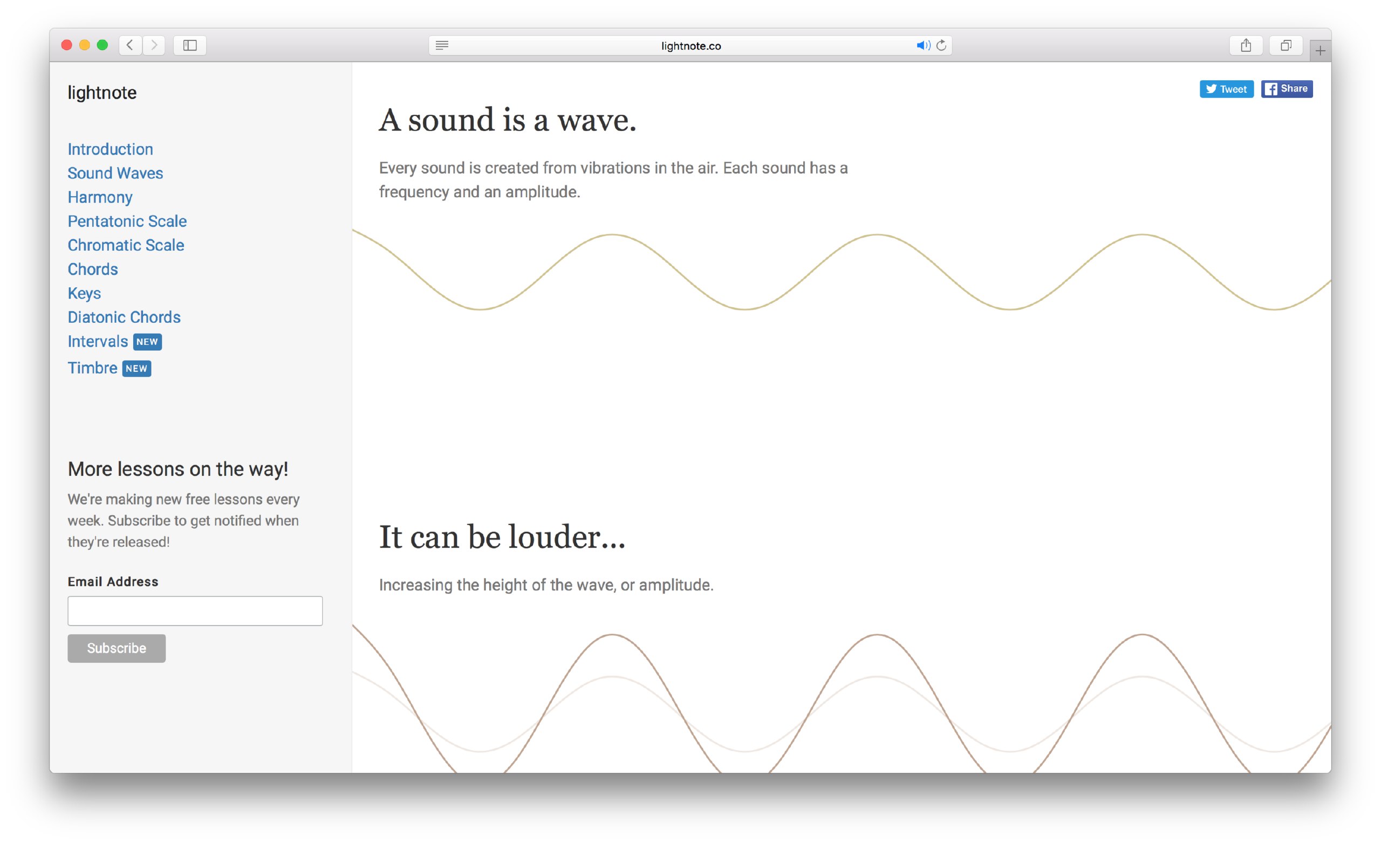Close the Safari window
Image resolution: width=1381 pixels, height=844 pixels.
click(x=67, y=45)
